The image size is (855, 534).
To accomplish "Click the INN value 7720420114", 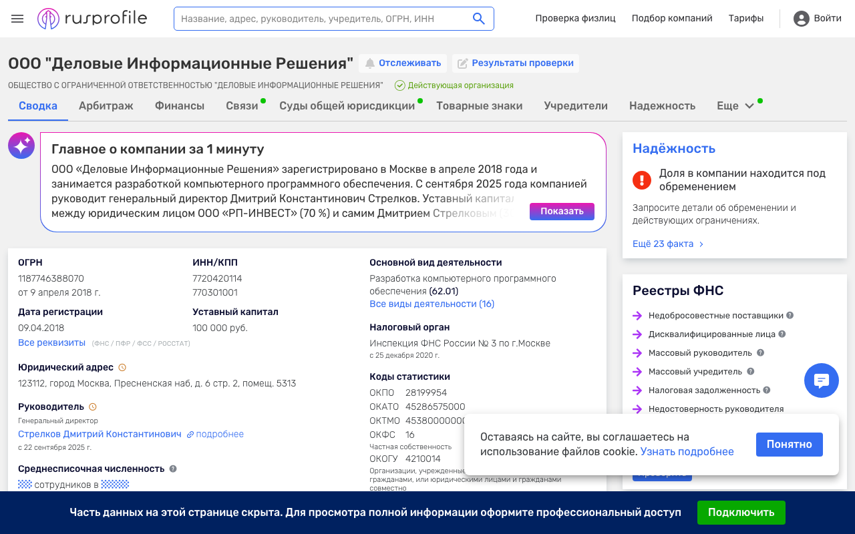I will pos(217,278).
